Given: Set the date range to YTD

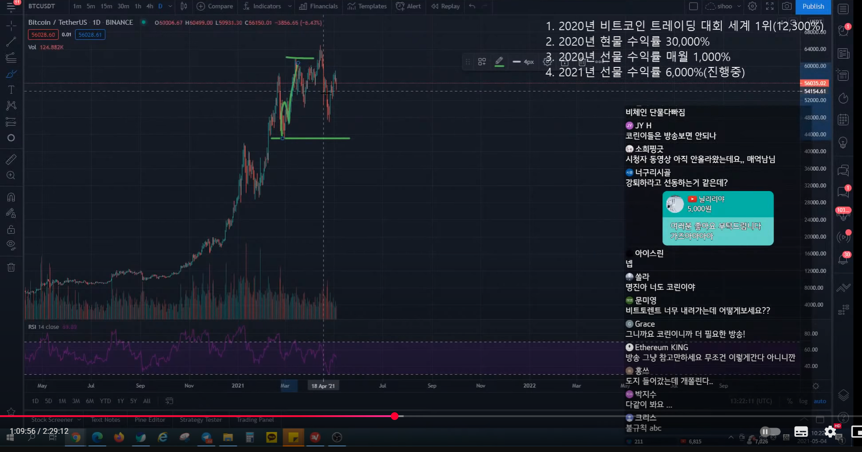Looking at the screenshot, I should (x=105, y=401).
